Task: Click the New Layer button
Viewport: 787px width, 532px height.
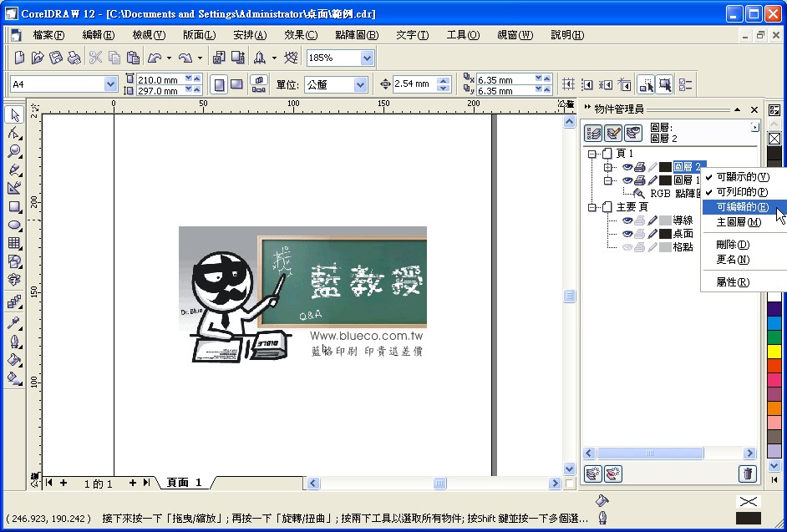Action: pyautogui.click(x=594, y=474)
